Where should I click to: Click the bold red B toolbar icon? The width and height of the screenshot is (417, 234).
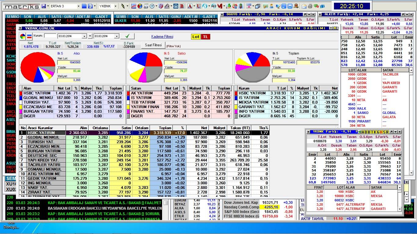point(182,6)
